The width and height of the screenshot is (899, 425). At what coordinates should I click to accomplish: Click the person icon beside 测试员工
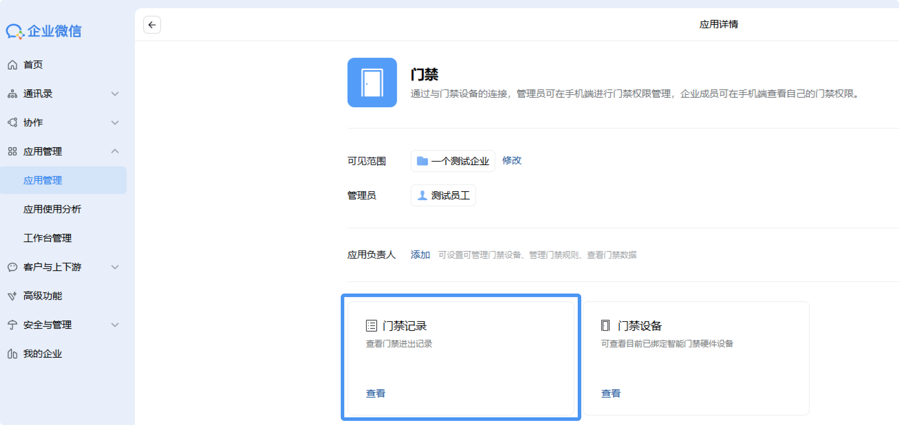(422, 195)
